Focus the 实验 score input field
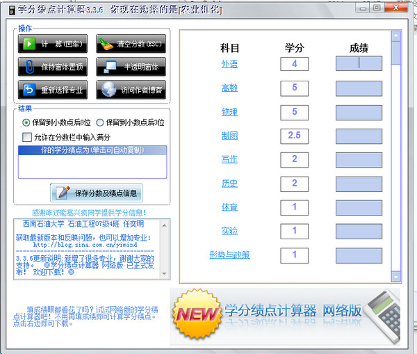Screen dimensions: 417x354 [359, 232]
